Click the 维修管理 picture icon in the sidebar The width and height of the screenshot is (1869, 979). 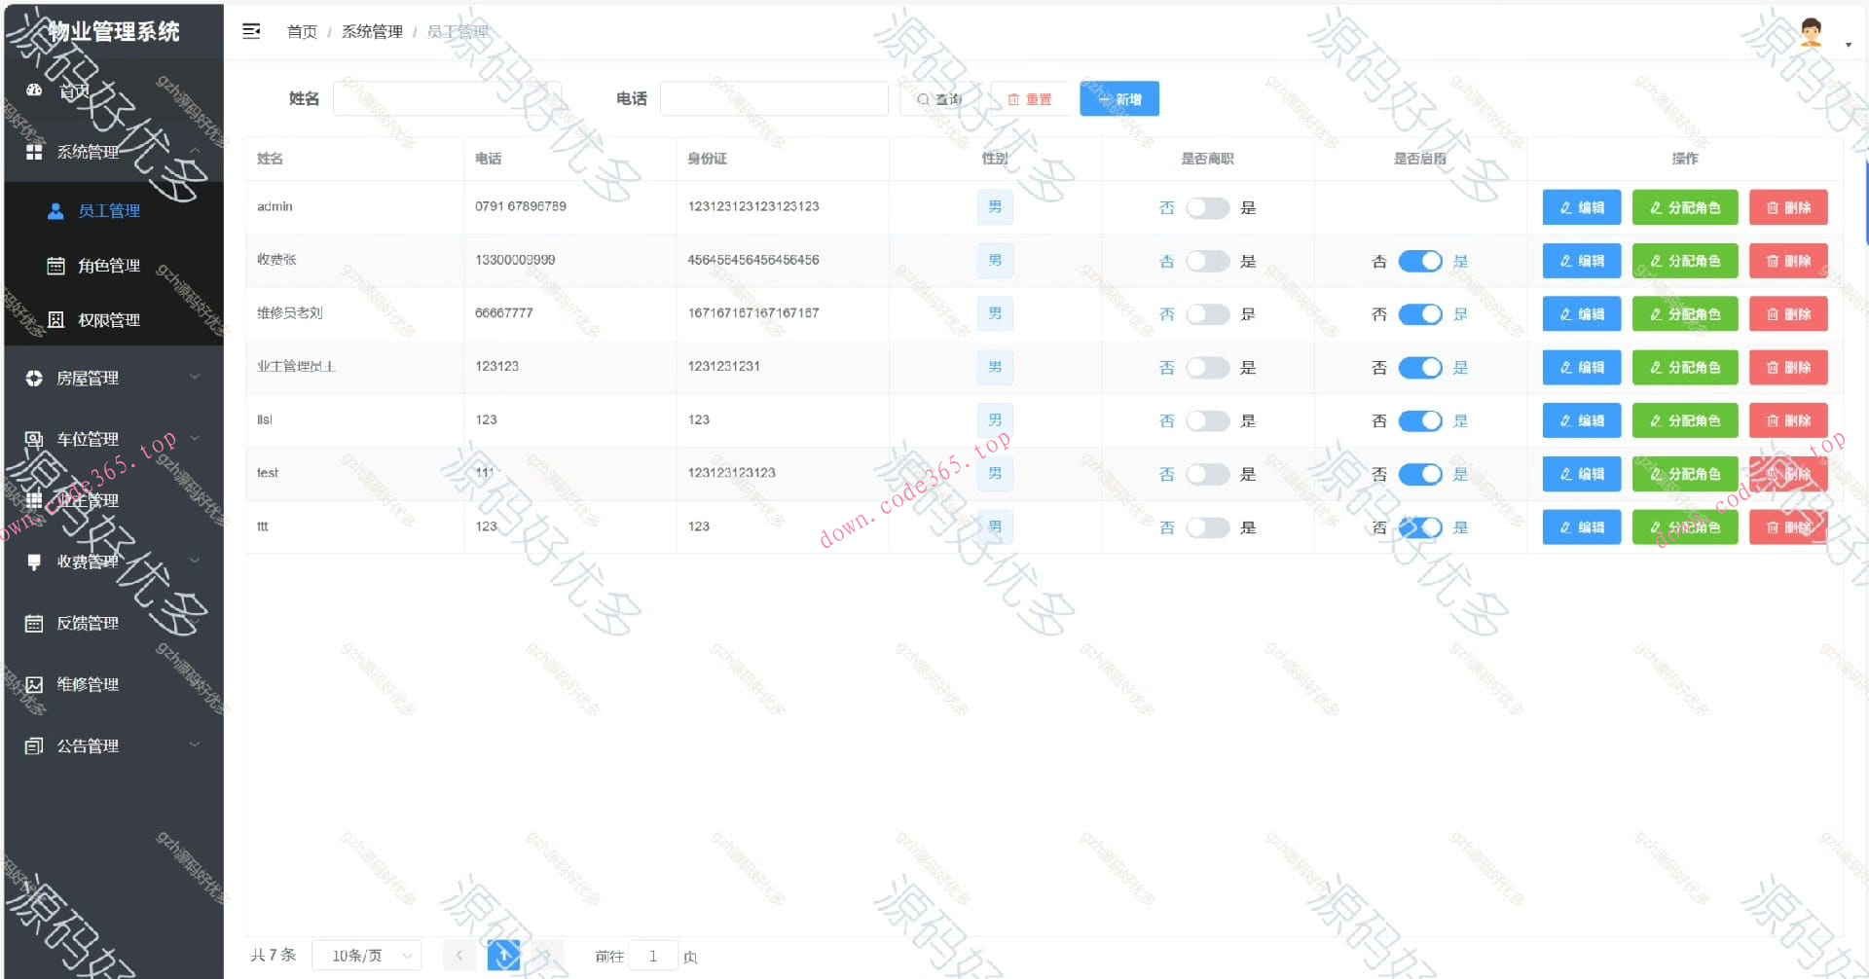point(34,684)
